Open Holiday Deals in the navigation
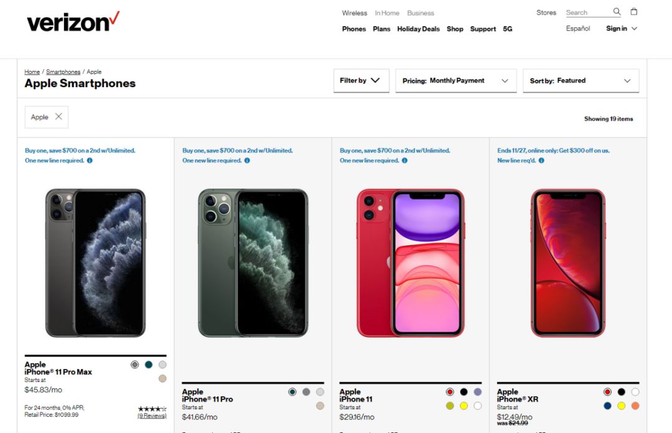The width and height of the screenshot is (672, 433). (x=418, y=29)
